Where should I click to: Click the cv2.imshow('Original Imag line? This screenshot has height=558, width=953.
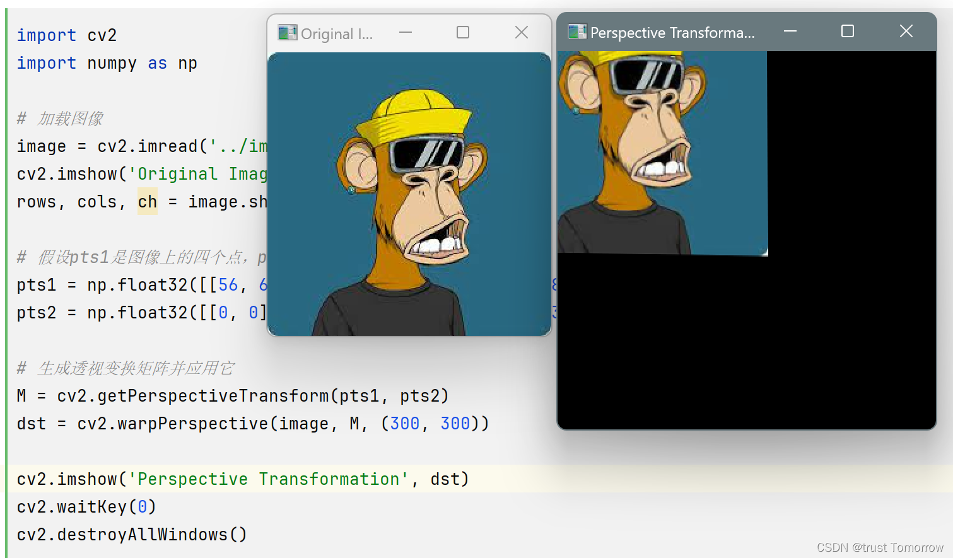tap(142, 174)
